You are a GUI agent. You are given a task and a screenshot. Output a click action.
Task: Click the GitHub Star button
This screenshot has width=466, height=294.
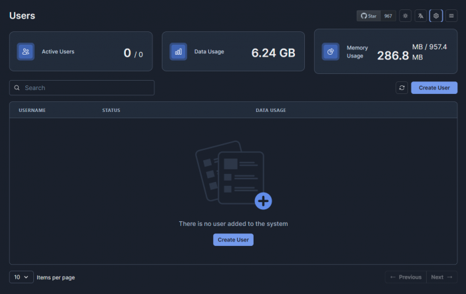click(369, 15)
